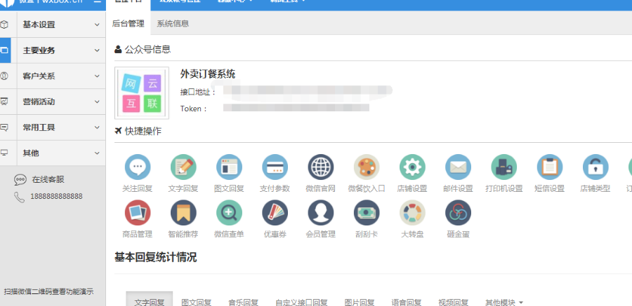Open the 微餐饮入口 palette icon

pyautogui.click(x=367, y=167)
